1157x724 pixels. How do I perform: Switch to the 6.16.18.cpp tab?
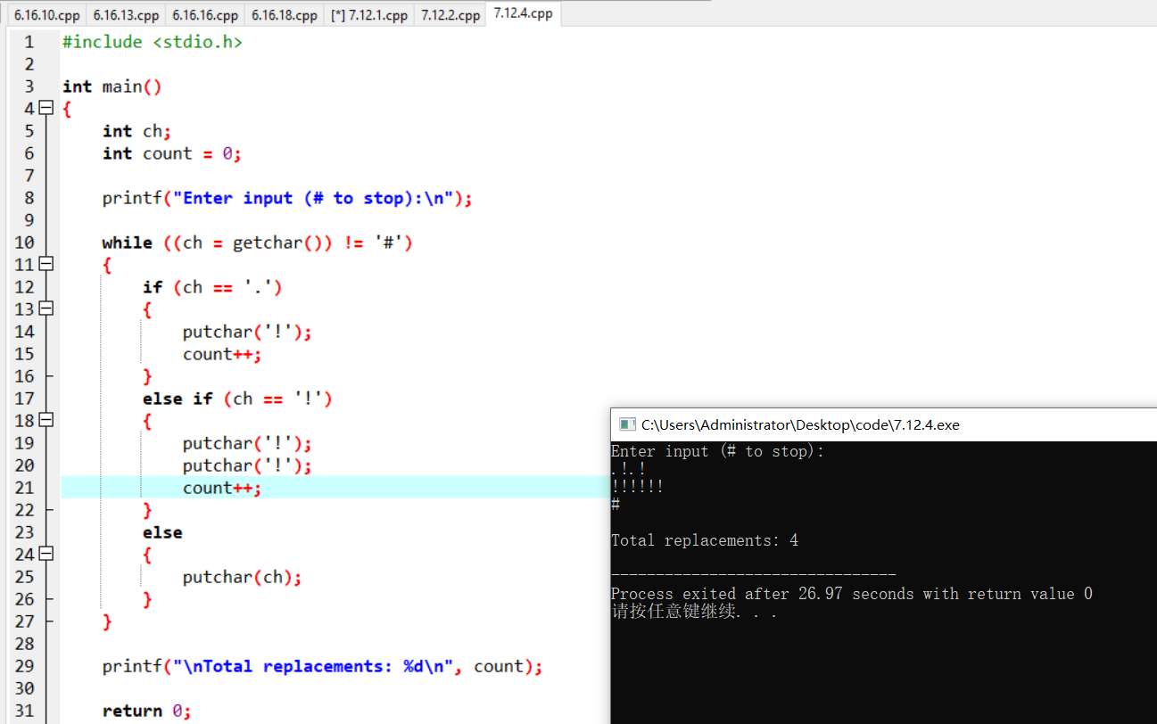284,15
